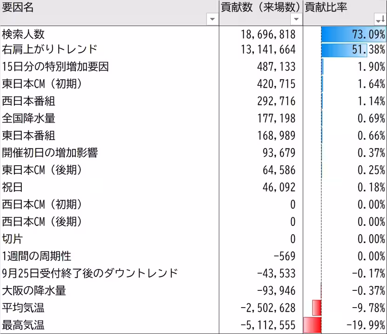387x334 pixels.
Task: Click the filter funnel icon under 要因名
Action: 212,19
